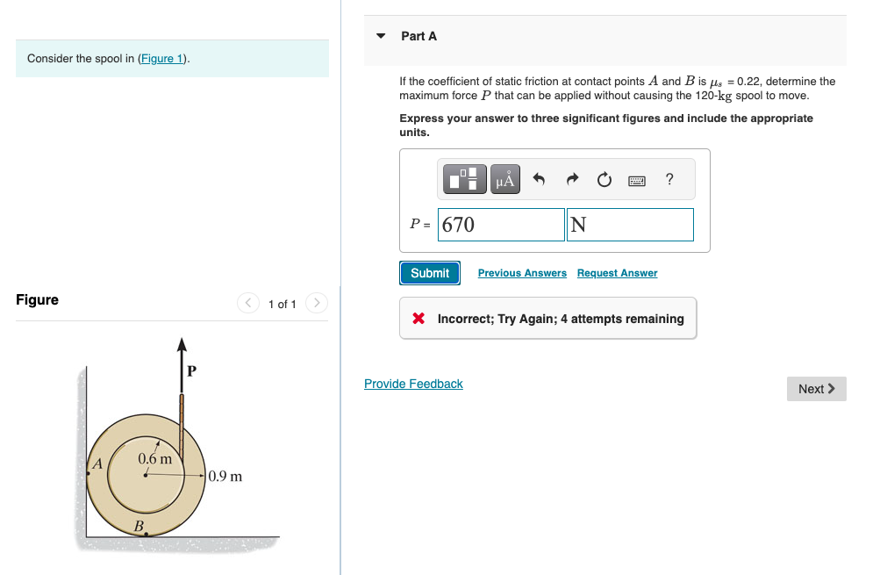Collapse Part A using its disclosure triangle
The image size is (887, 575).
tap(380, 35)
